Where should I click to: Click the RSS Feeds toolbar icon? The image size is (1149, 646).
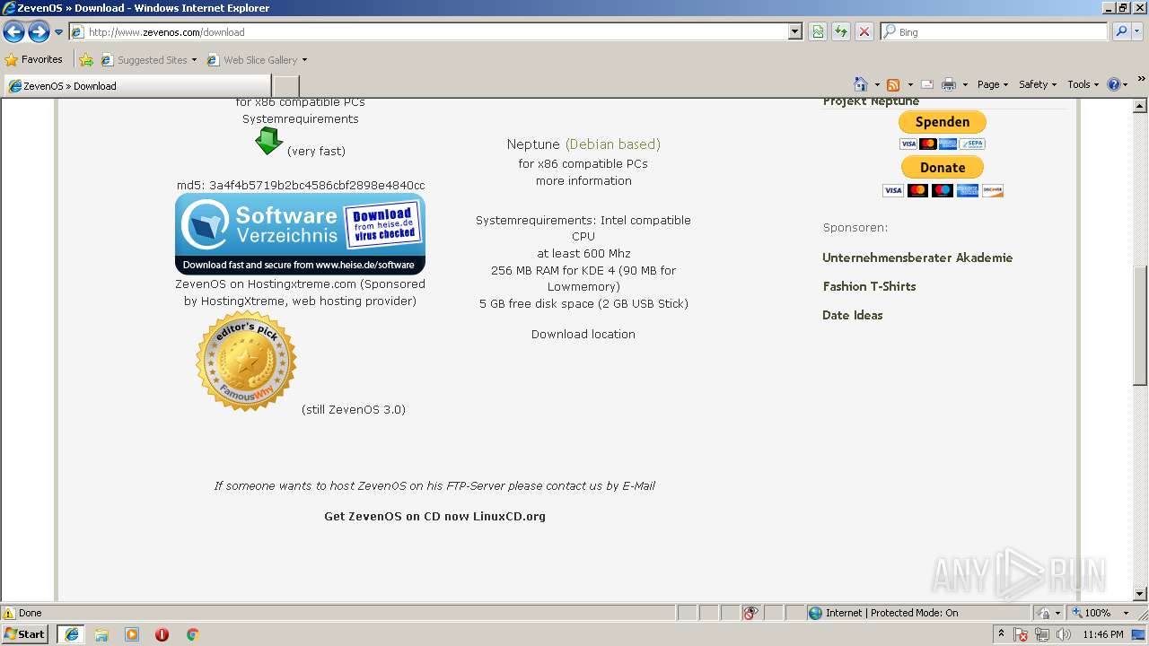coord(893,84)
